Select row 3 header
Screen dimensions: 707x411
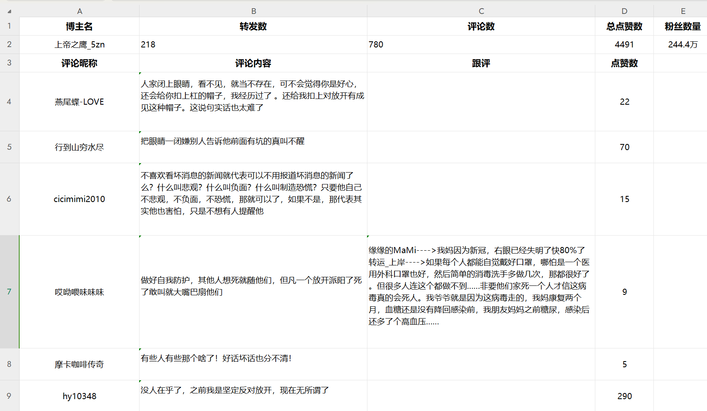pyautogui.click(x=9, y=63)
